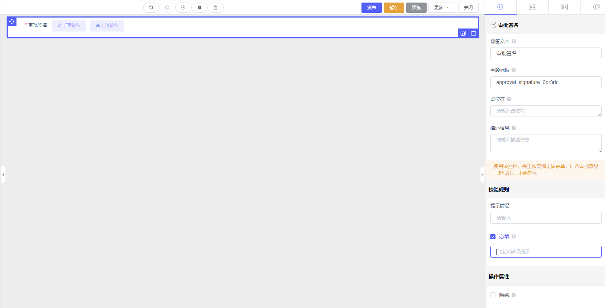Screen dimensions: 605x308
Task: Open history via the clock icon
Action: point(183,8)
